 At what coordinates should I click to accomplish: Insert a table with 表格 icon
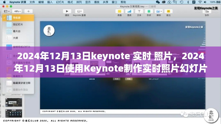point(120,11)
